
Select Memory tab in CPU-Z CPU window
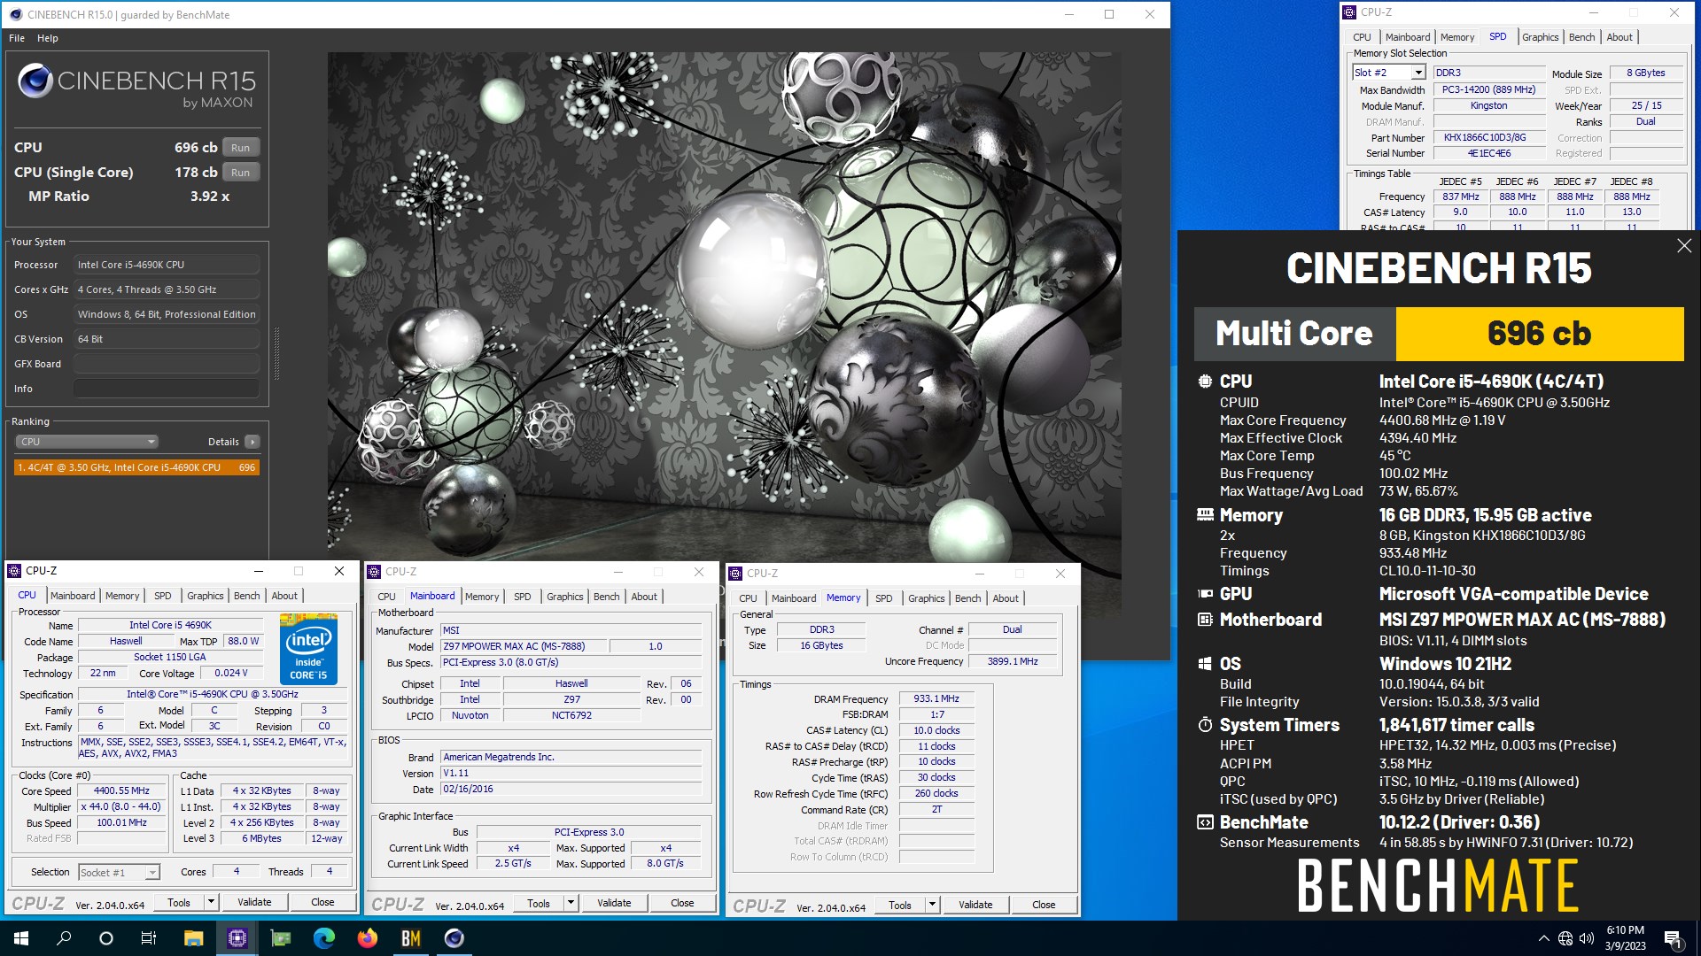point(122,596)
